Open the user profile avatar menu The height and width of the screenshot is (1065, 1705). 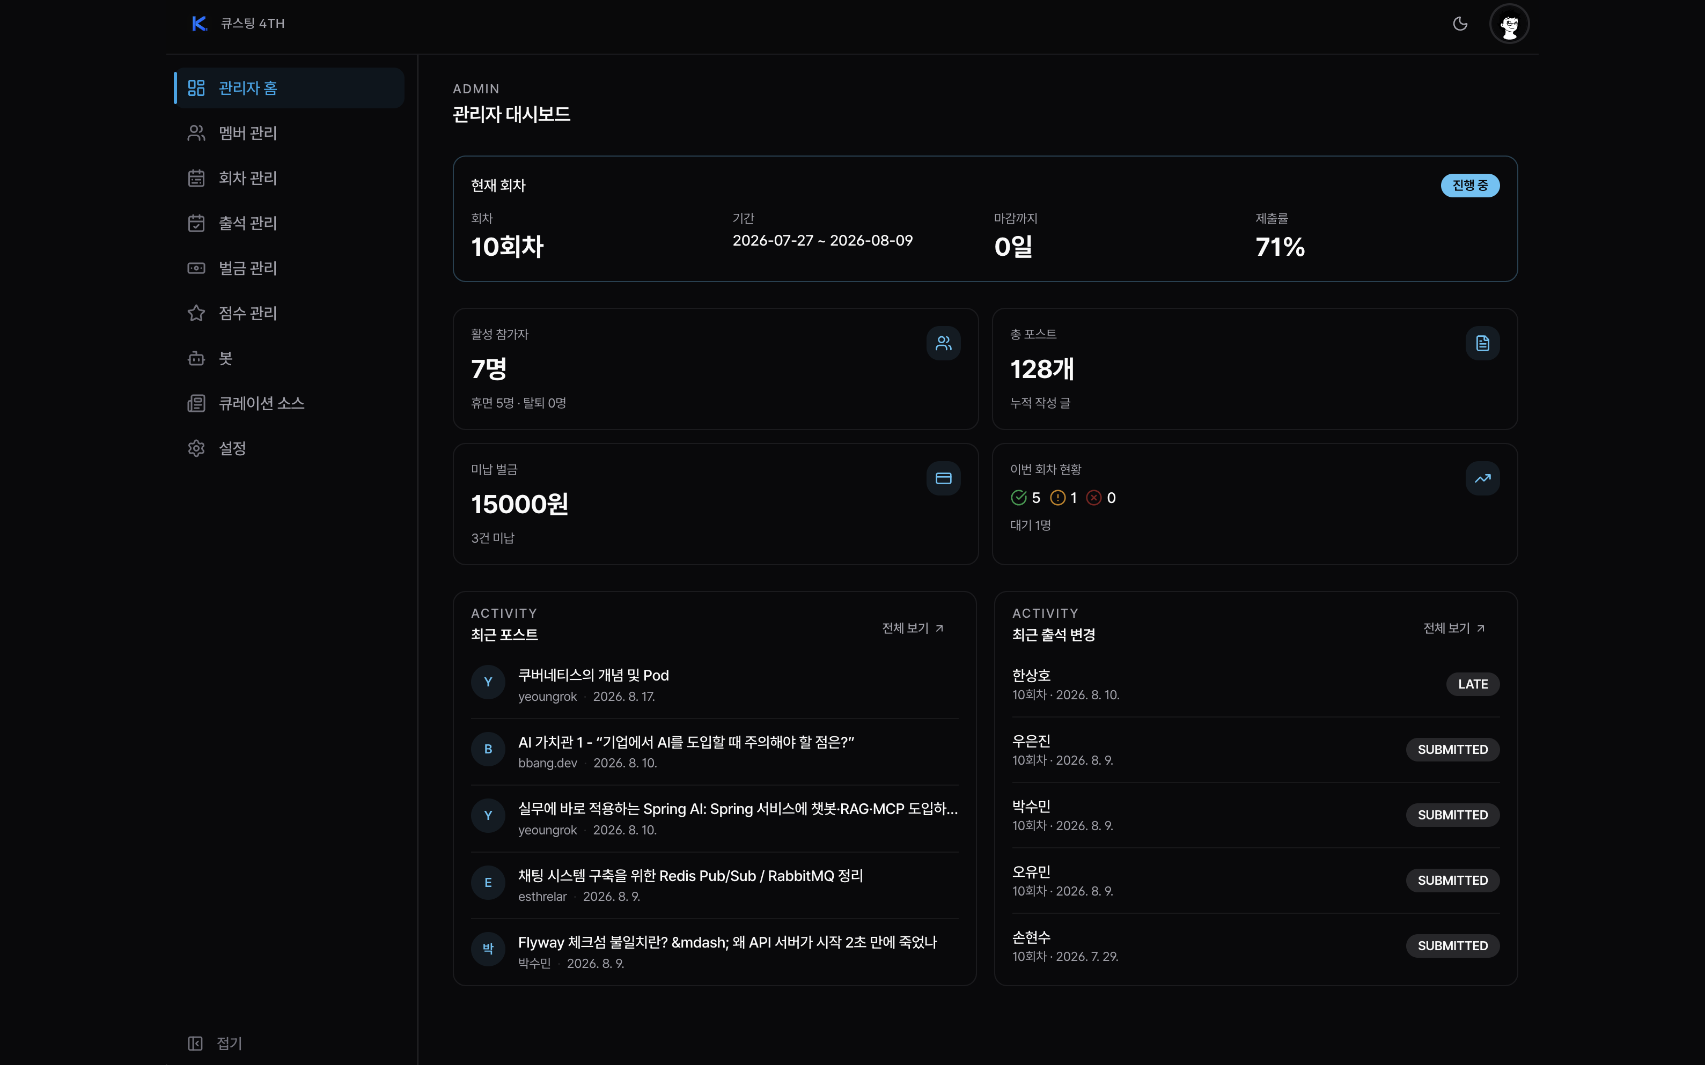1509,24
